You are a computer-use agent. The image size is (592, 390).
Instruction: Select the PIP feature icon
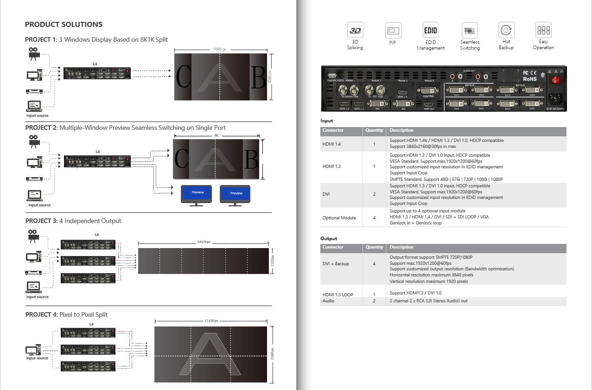393,30
